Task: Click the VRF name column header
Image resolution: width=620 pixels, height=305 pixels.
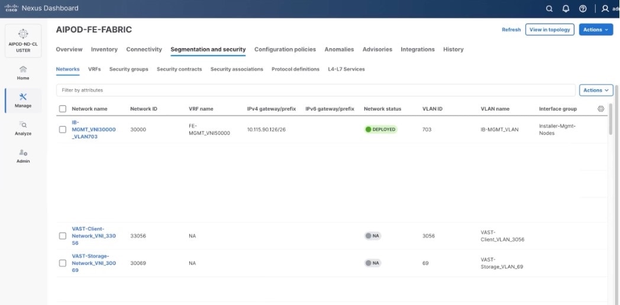Action: pyautogui.click(x=201, y=109)
